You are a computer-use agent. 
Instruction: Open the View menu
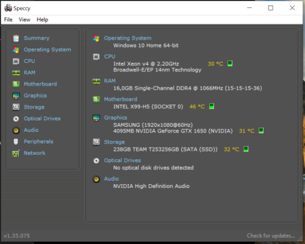pyautogui.click(x=24, y=20)
